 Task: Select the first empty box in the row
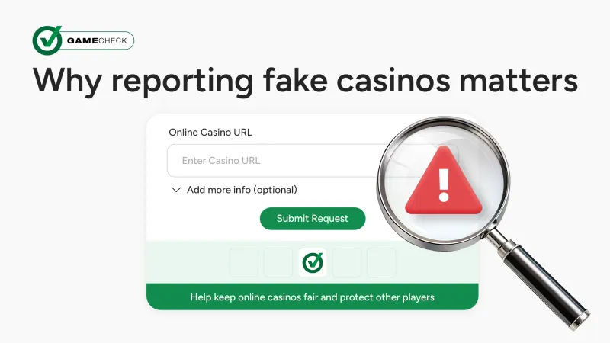click(244, 262)
